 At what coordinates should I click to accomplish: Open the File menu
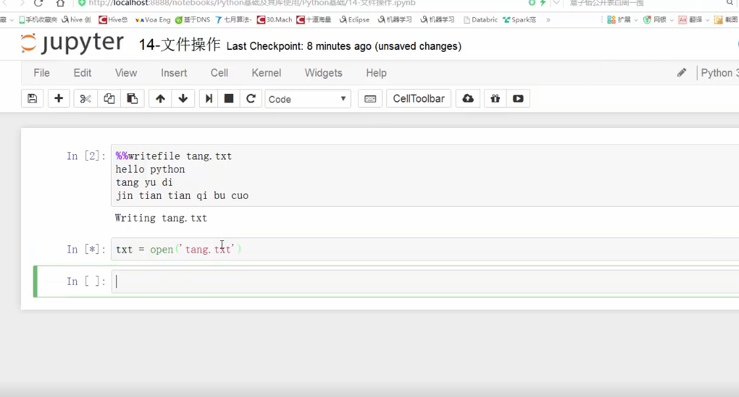pyautogui.click(x=41, y=73)
